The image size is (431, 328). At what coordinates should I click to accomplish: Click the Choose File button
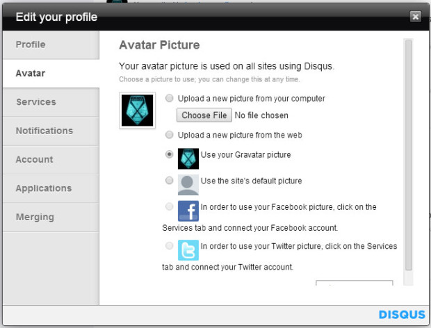tap(204, 115)
